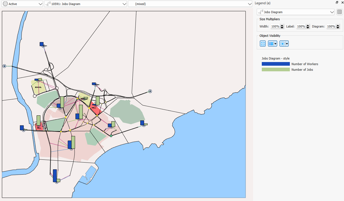Click the blue Number of Workers swatch
The width and height of the screenshot is (344, 201).
click(x=276, y=64)
